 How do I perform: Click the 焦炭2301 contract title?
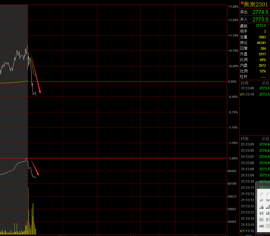[256, 4]
